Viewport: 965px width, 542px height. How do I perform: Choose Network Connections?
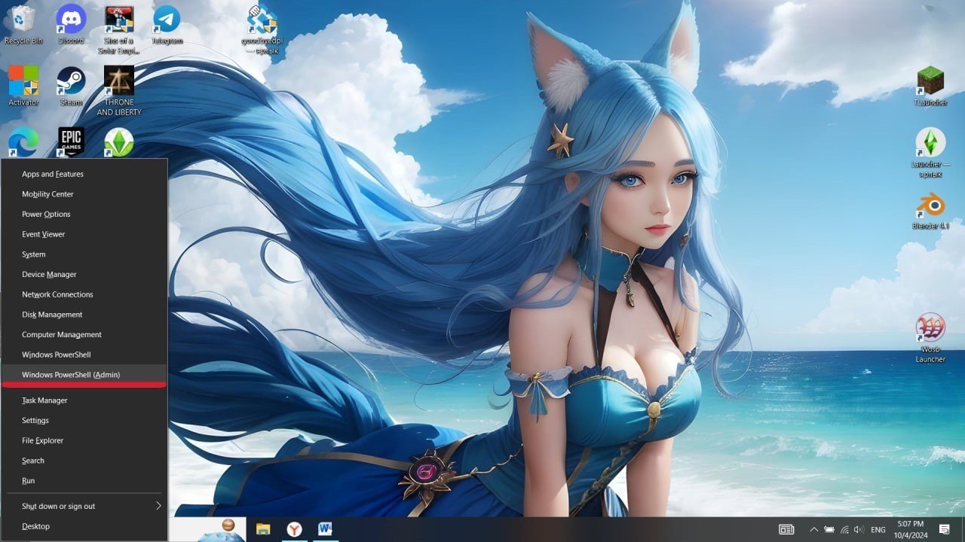tap(84, 294)
